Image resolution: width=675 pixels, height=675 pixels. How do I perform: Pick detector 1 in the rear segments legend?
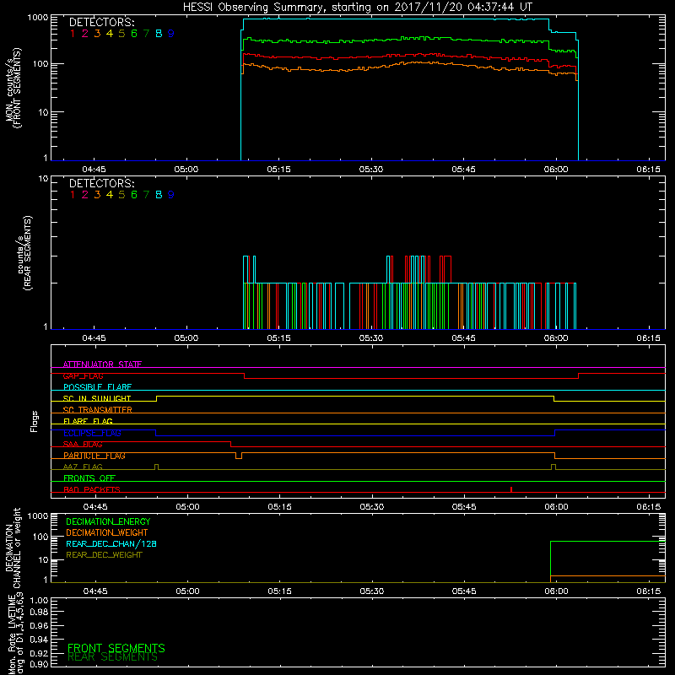click(x=73, y=195)
